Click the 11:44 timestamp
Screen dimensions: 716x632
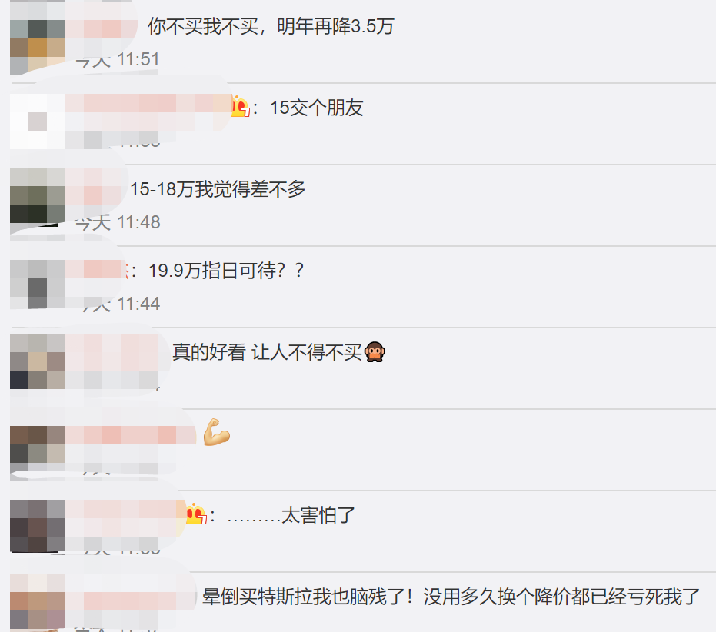(138, 304)
